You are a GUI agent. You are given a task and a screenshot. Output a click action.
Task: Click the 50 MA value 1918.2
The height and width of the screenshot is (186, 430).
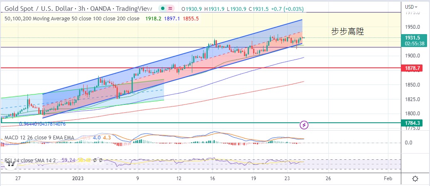tap(153, 18)
